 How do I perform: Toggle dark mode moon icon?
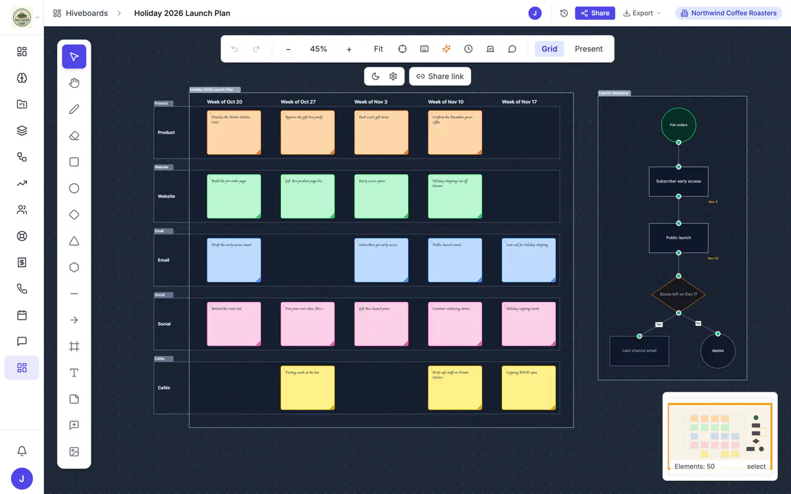(376, 76)
